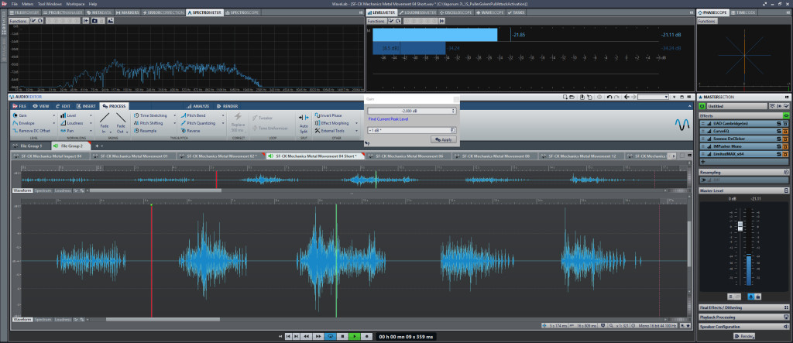The width and height of the screenshot is (793, 343).
Task: Open Effect Morphing
Action: coord(331,123)
